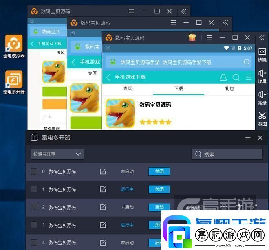
Task: Click the refresh icon in the browser address bar
Action: [x=247, y=62]
